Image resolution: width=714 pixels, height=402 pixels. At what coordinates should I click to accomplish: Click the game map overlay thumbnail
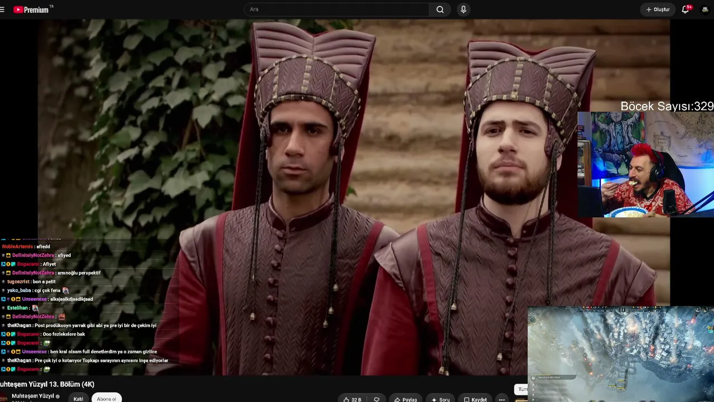(621, 354)
